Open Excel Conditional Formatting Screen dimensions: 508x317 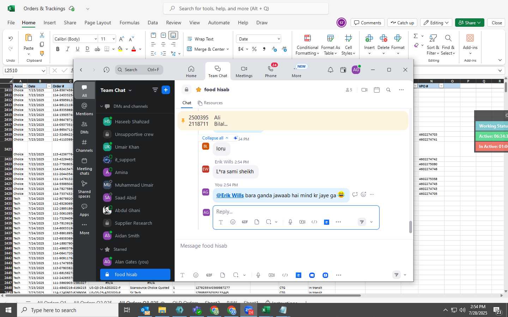(x=307, y=45)
